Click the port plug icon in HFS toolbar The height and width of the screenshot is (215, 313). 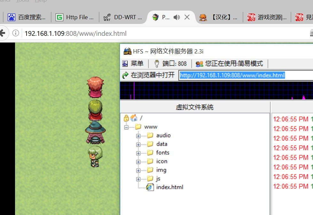[x=157, y=64]
